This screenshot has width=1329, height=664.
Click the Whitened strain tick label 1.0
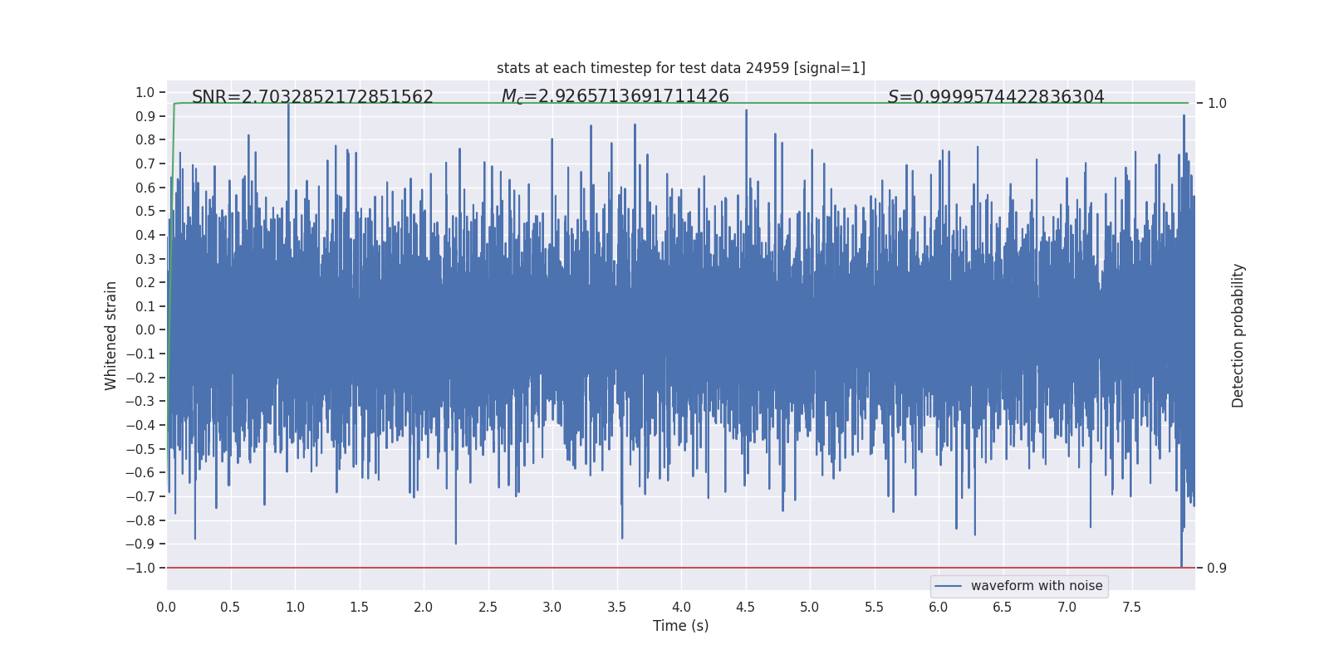tap(145, 92)
